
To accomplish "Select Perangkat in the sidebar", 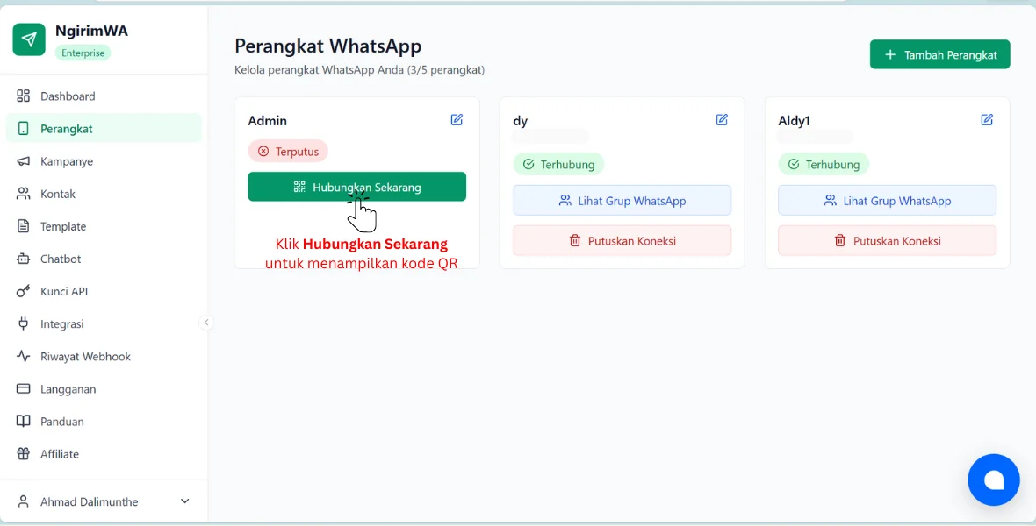I will (x=104, y=129).
